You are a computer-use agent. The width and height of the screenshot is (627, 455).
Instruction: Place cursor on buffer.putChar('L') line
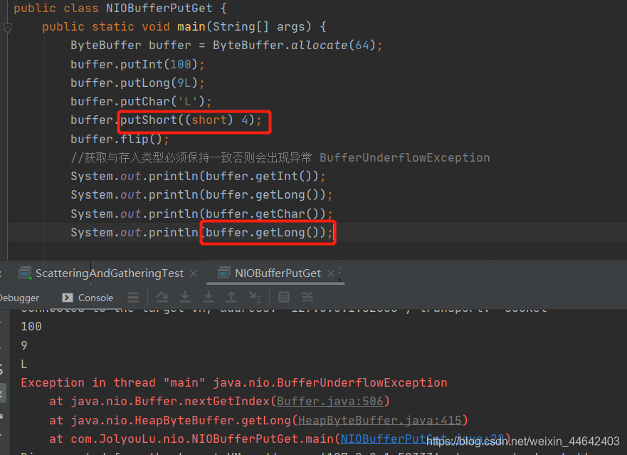click(141, 101)
